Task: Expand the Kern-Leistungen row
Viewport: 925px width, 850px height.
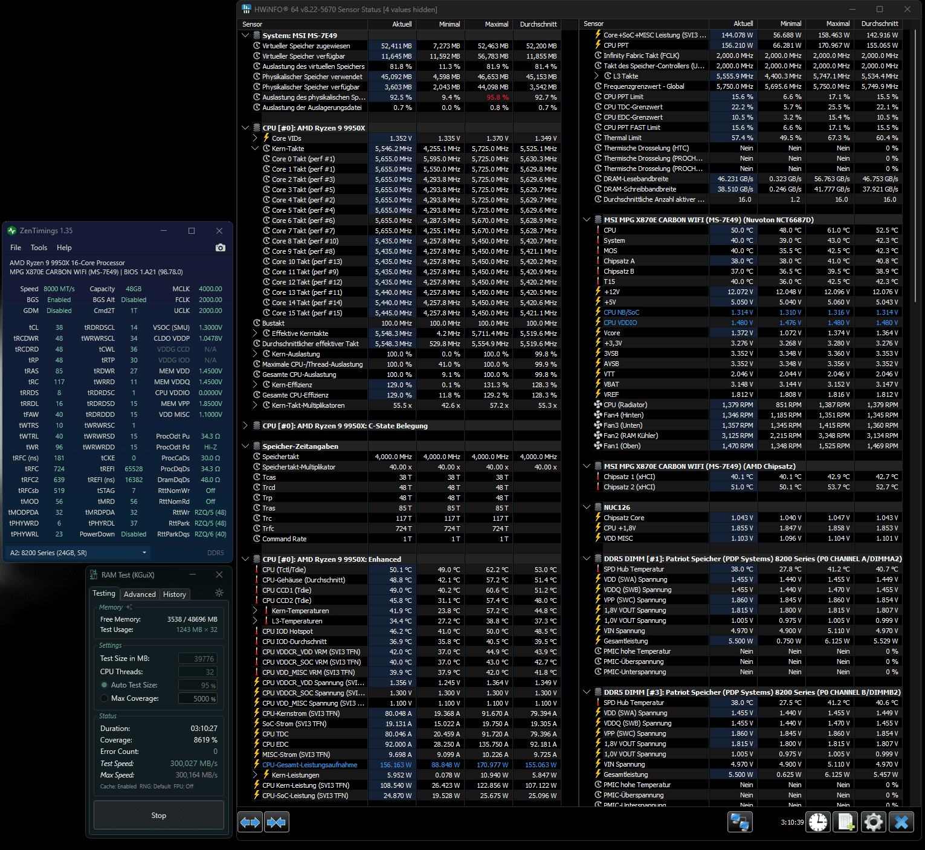Action: 255,775
